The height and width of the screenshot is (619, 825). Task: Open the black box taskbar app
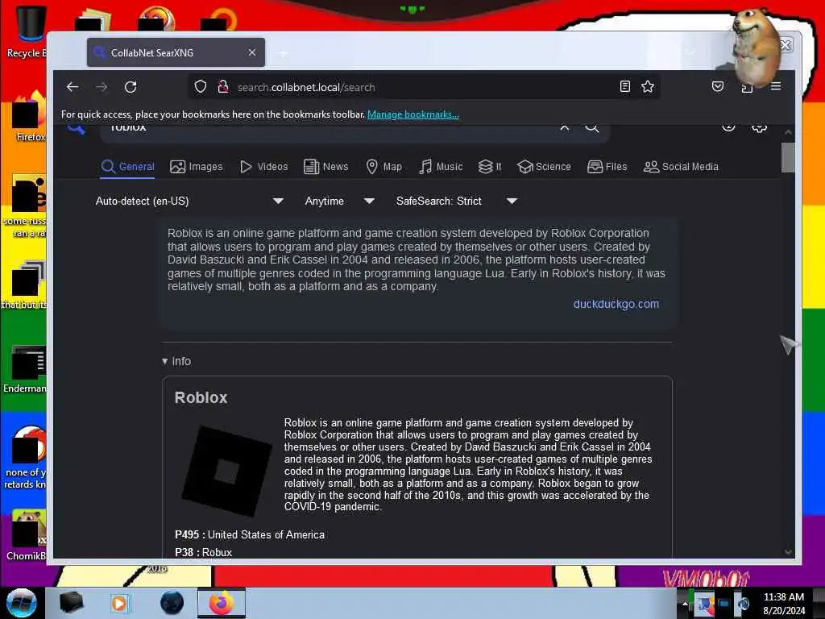[71, 603]
